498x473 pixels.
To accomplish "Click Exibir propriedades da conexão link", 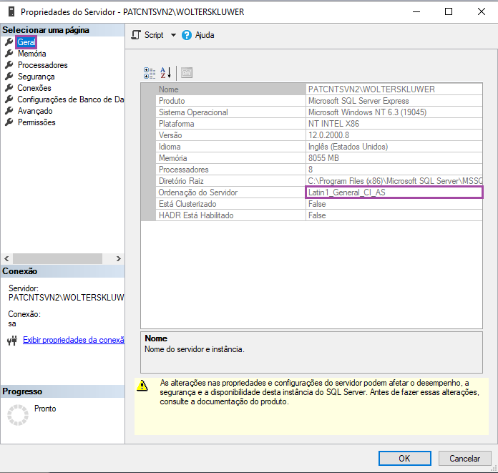I will 74,340.
